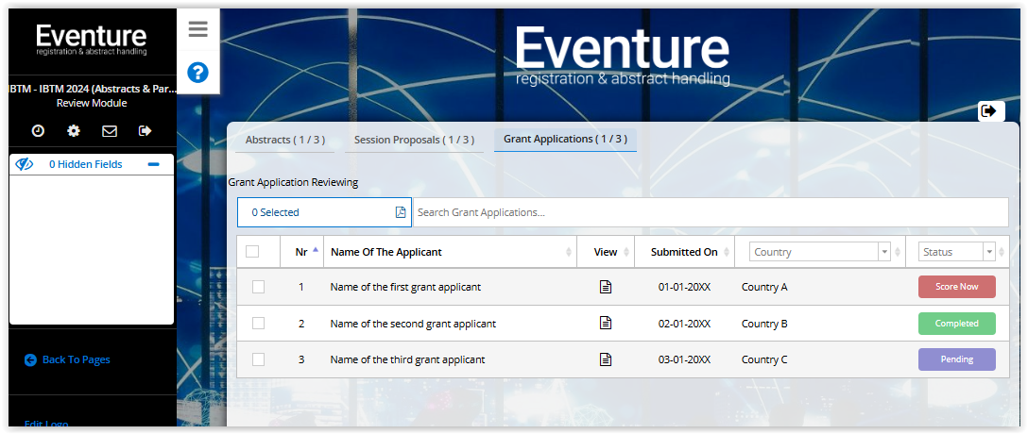View document of second grant applicant
Screen dimensions: 1028x434
point(606,323)
